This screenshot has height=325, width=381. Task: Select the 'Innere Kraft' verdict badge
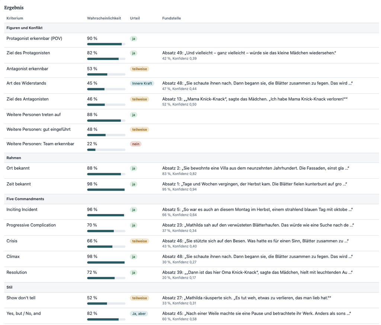(x=142, y=83)
